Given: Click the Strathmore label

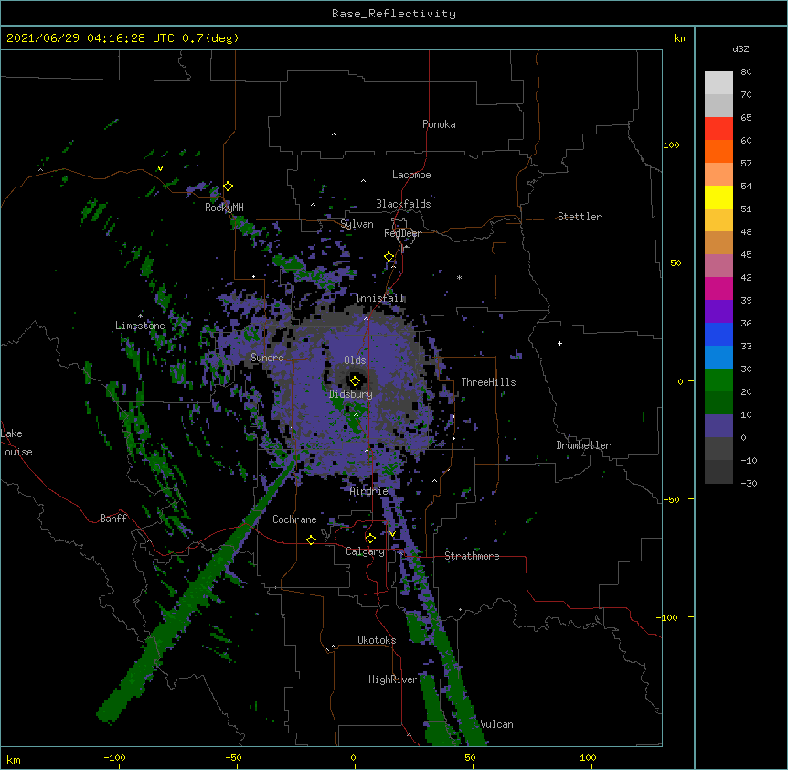Looking at the screenshot, I should [472, 556].
